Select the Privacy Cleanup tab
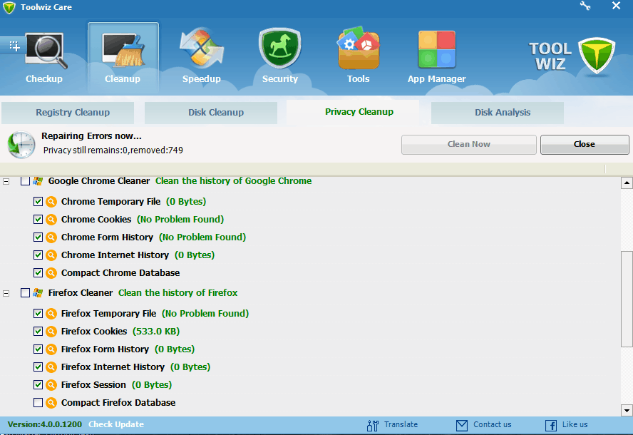The height and width of the screenshot is (435, 633). [353, 112]
